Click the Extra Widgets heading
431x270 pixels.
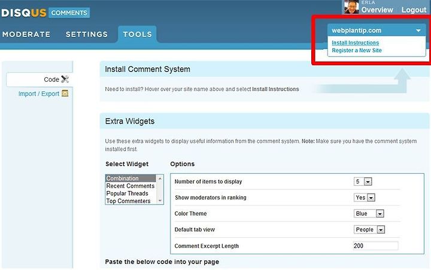(x=130, y=121)
